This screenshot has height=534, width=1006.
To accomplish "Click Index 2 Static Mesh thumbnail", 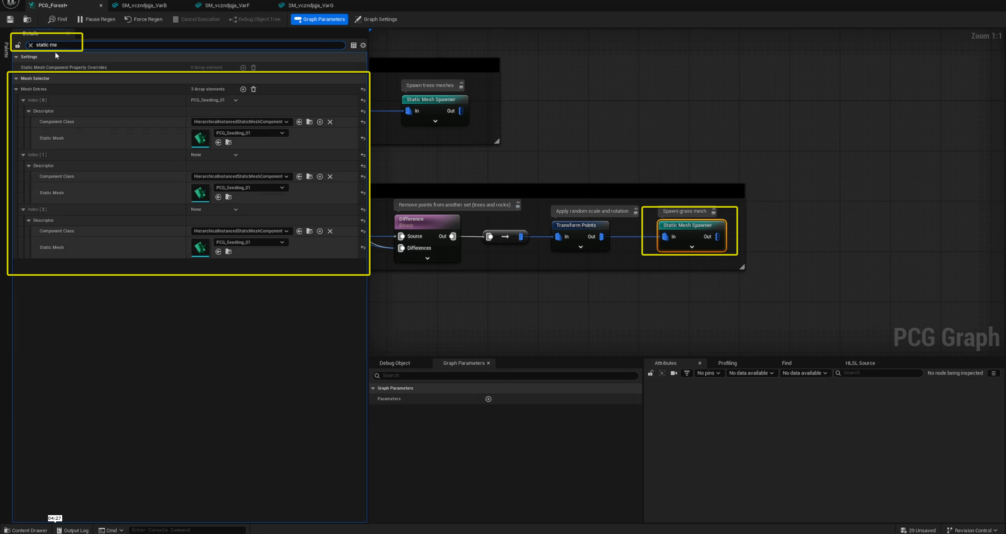I will (200, 247).
